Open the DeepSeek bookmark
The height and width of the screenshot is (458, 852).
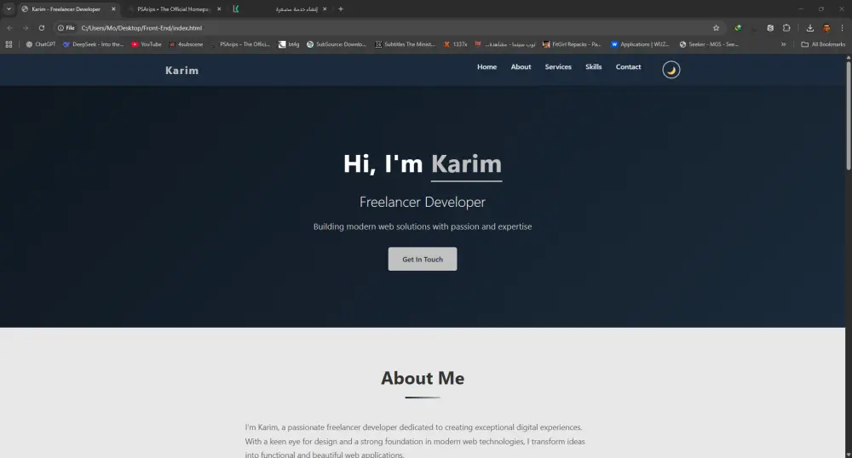click(94, 44)
